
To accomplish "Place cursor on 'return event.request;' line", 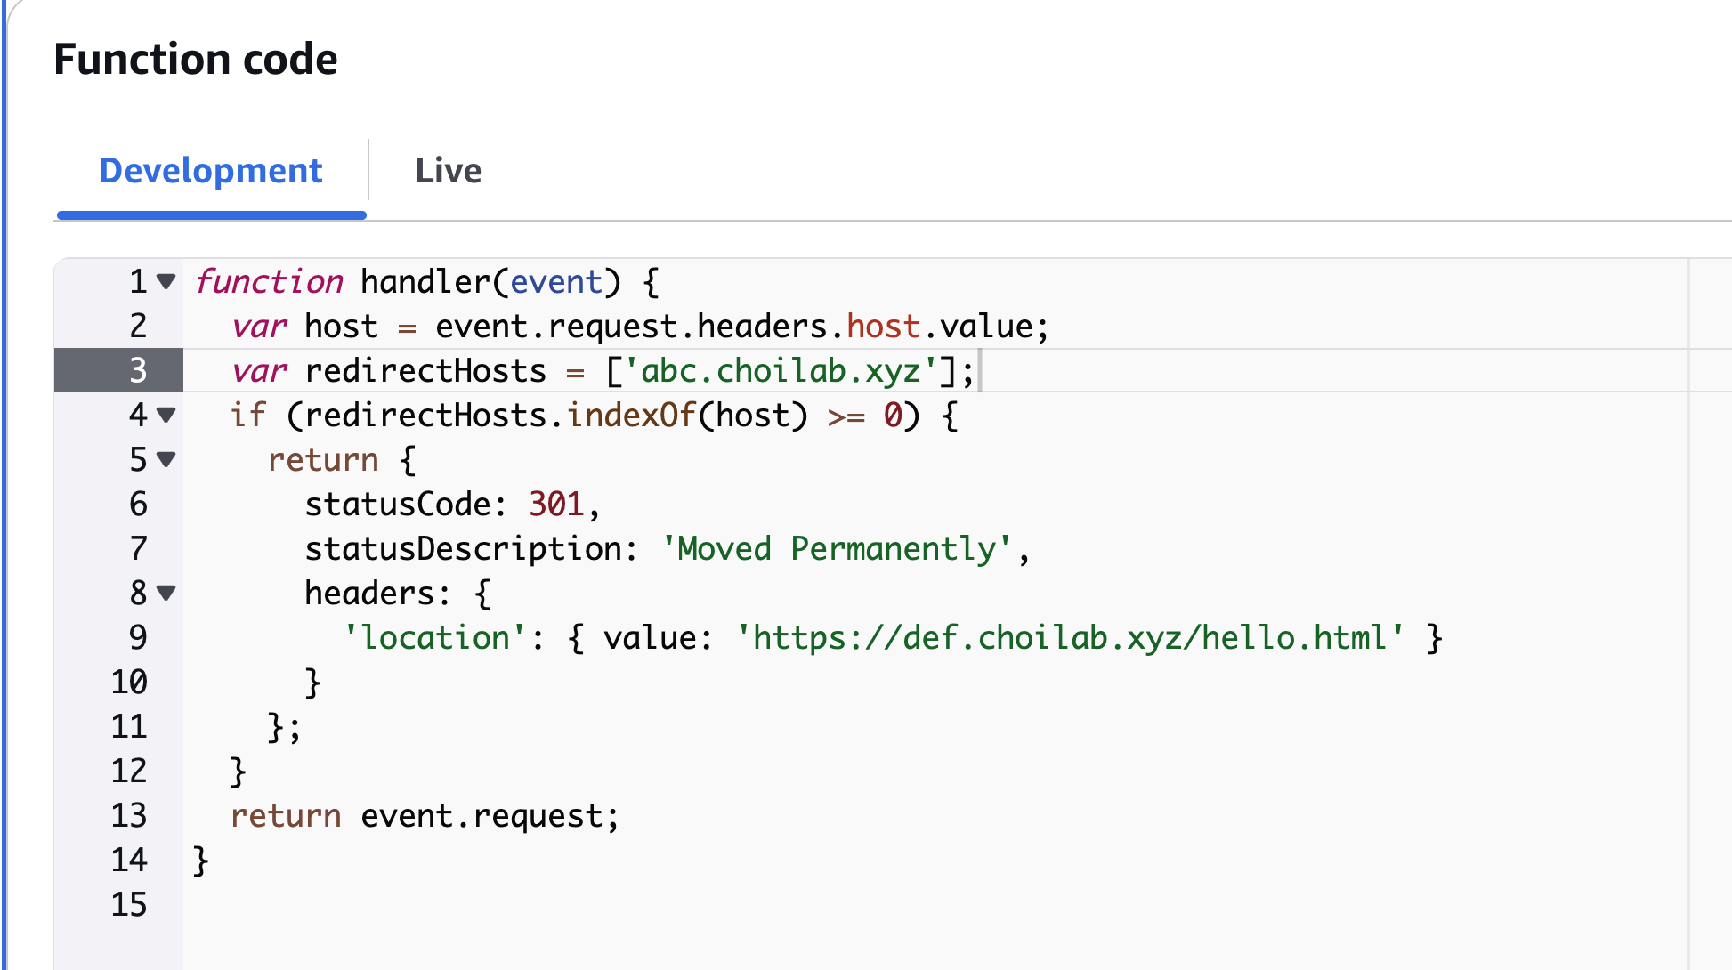I will pyautogui.click(x=425, y=816).
